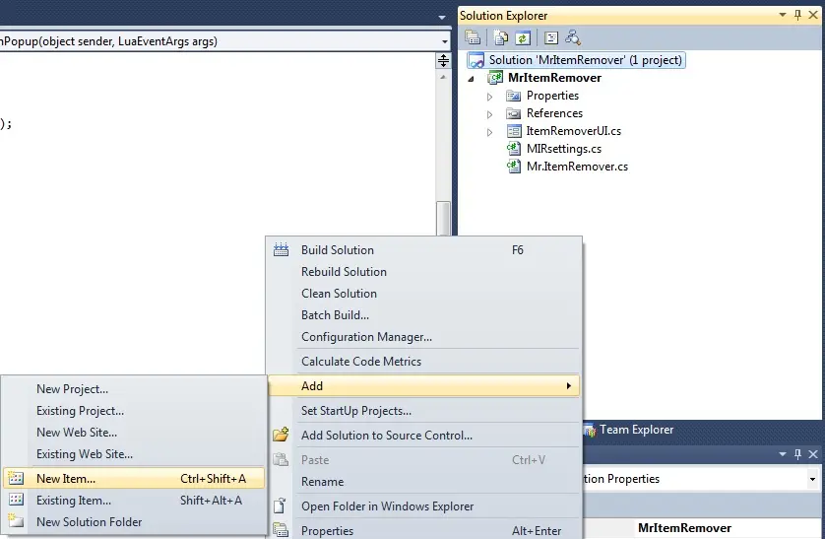Screen dimensions: 825x539
Task: Expand the Properties folder node
Action: click(489, 97)
